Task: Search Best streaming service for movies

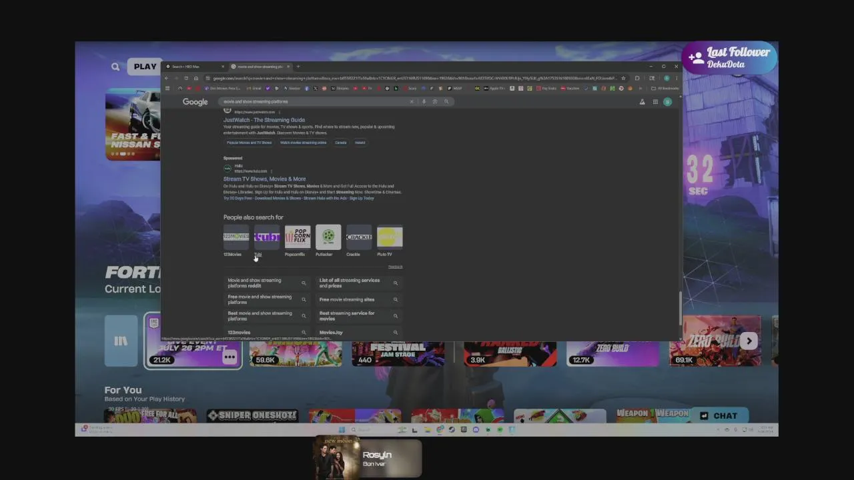Action: pos(358,316)
